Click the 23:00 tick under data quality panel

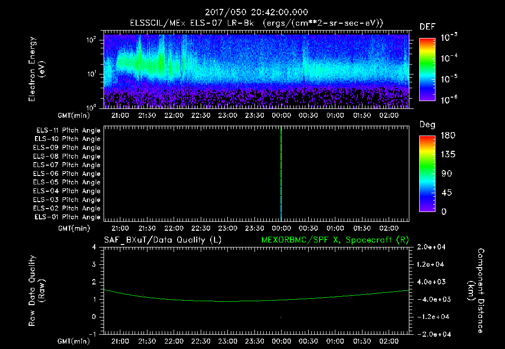coord(228,341)
